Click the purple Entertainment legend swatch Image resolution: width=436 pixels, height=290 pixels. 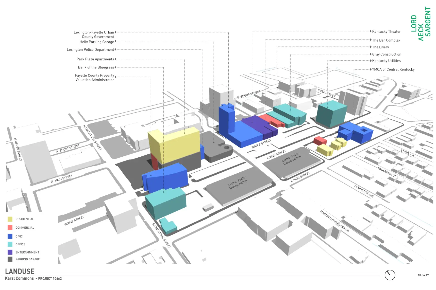click(x=10, y=252)
